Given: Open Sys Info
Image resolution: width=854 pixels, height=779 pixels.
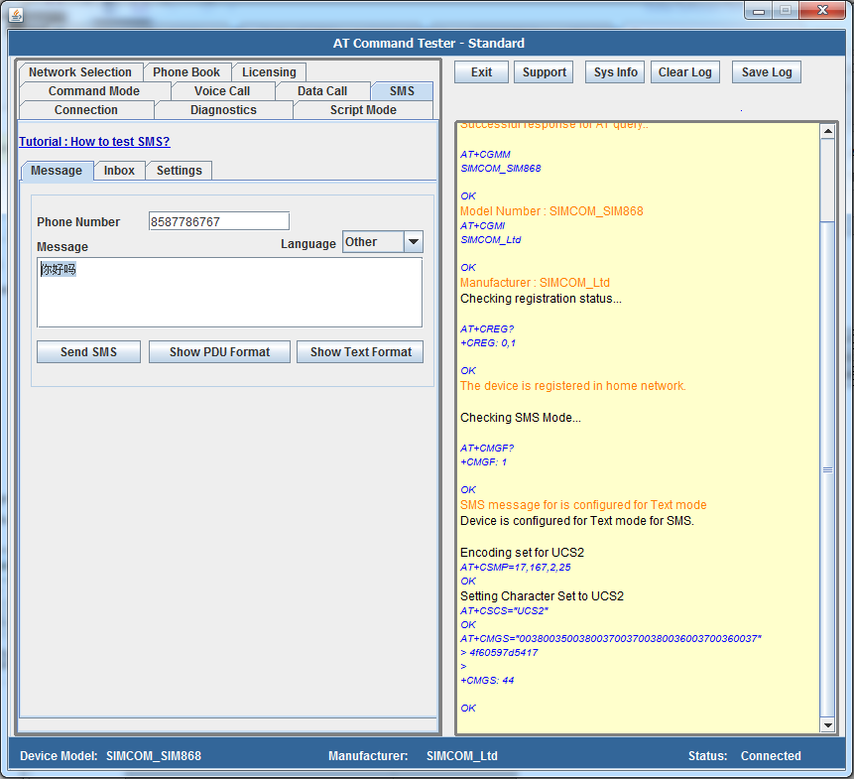Looking at the screenshot, I should tap(615, 71).
